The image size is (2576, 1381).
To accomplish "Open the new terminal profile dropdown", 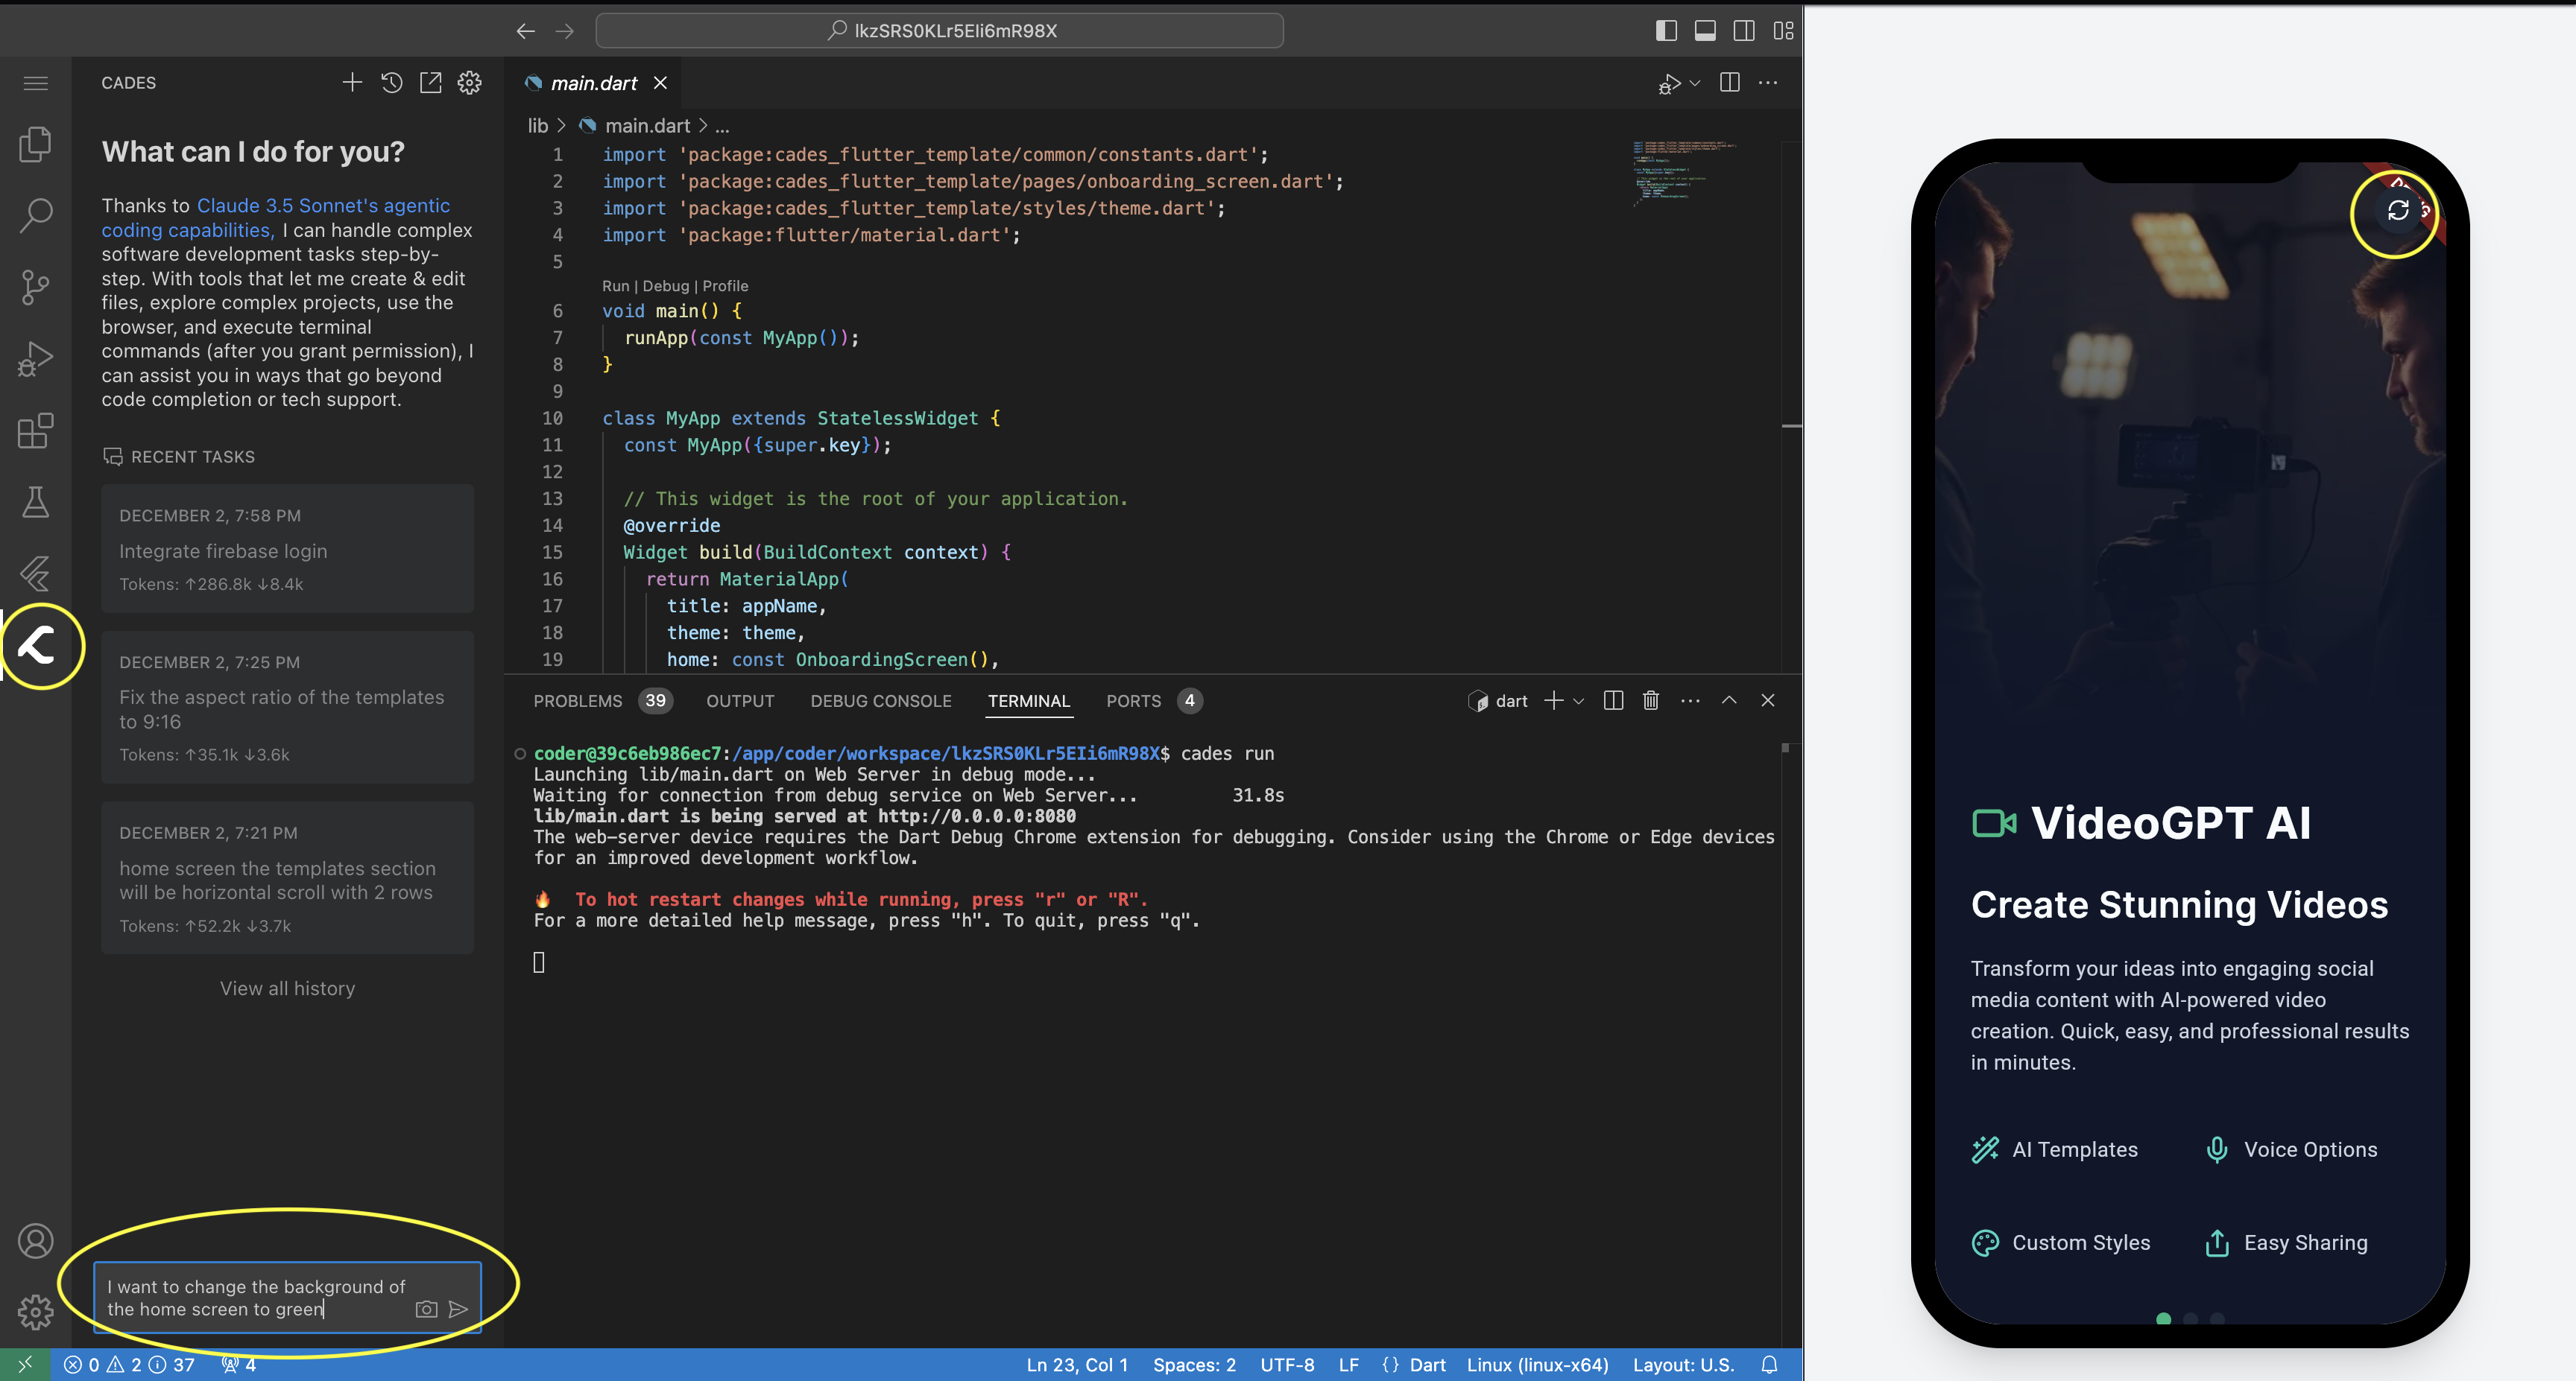I will click(x=1579, y=700).
